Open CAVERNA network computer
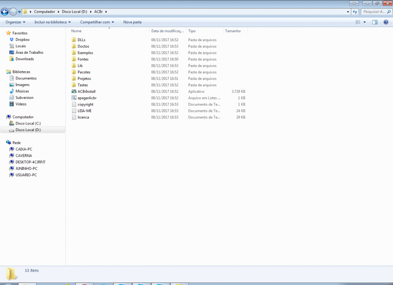Viewport: 393px width, 285px height. tap(24, 156)
